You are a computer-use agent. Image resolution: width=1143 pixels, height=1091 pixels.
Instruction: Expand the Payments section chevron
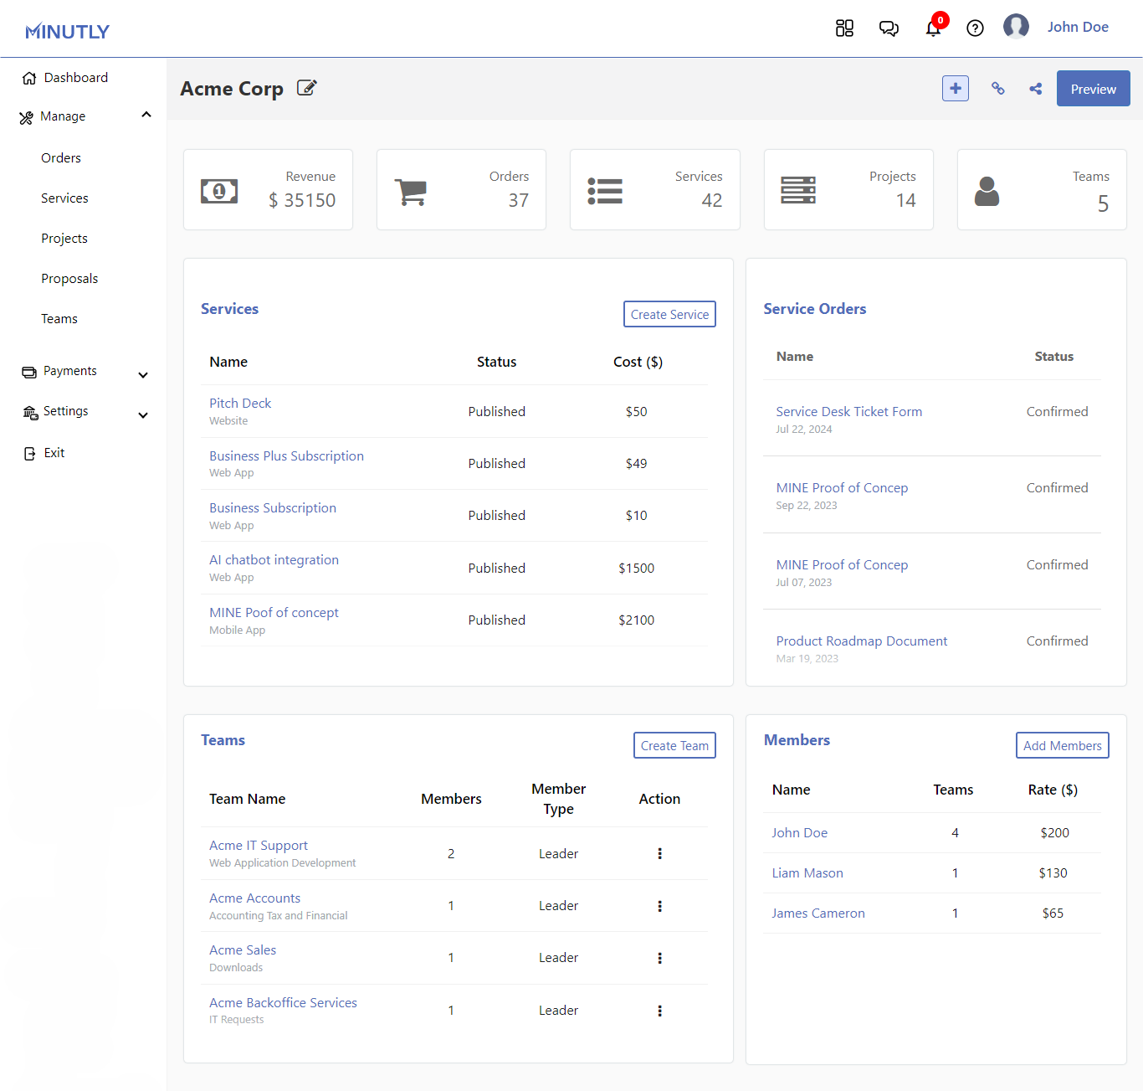click(x=143, y=375)
